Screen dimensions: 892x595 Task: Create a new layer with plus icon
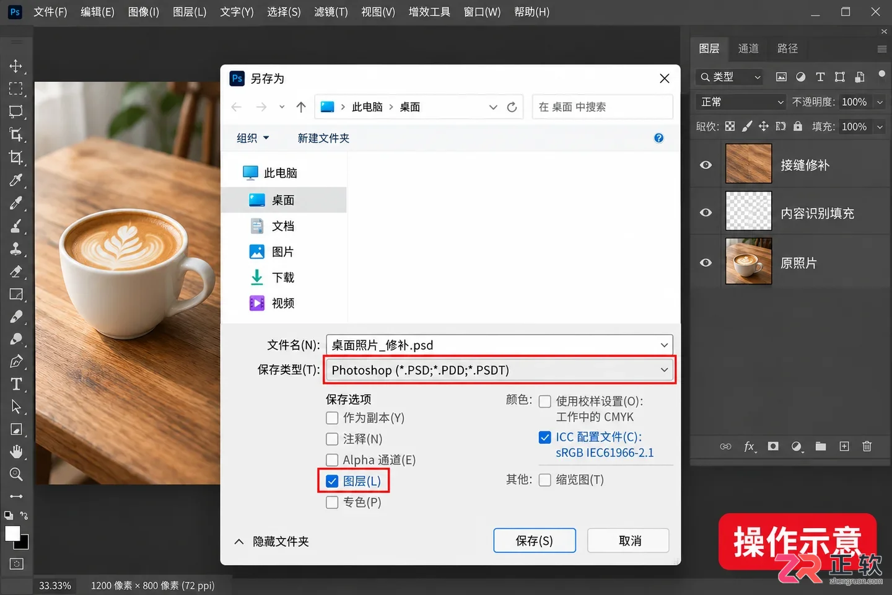tap(844, 446)
